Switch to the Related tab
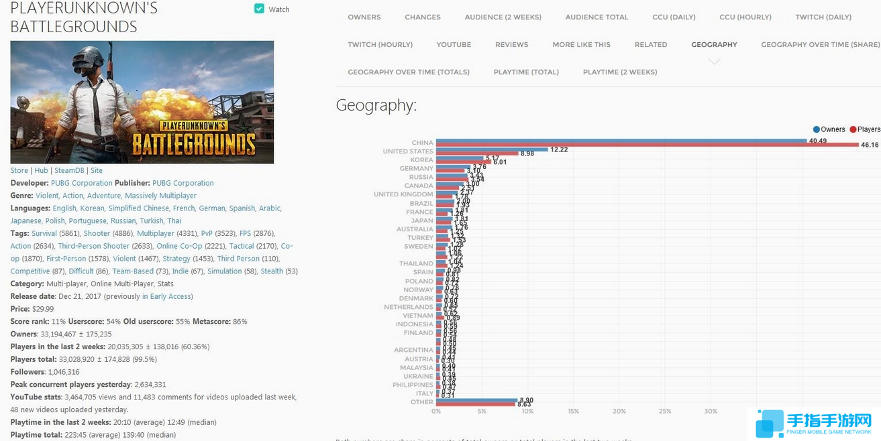 (x=651, y=45)
